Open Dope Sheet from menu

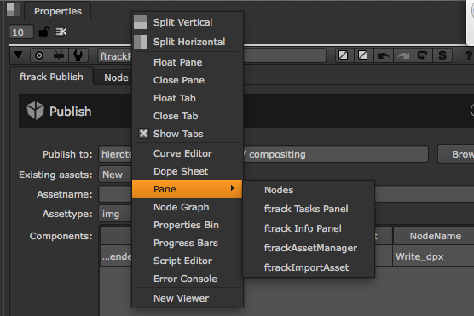pyautogui.click(x=188, y=171)
